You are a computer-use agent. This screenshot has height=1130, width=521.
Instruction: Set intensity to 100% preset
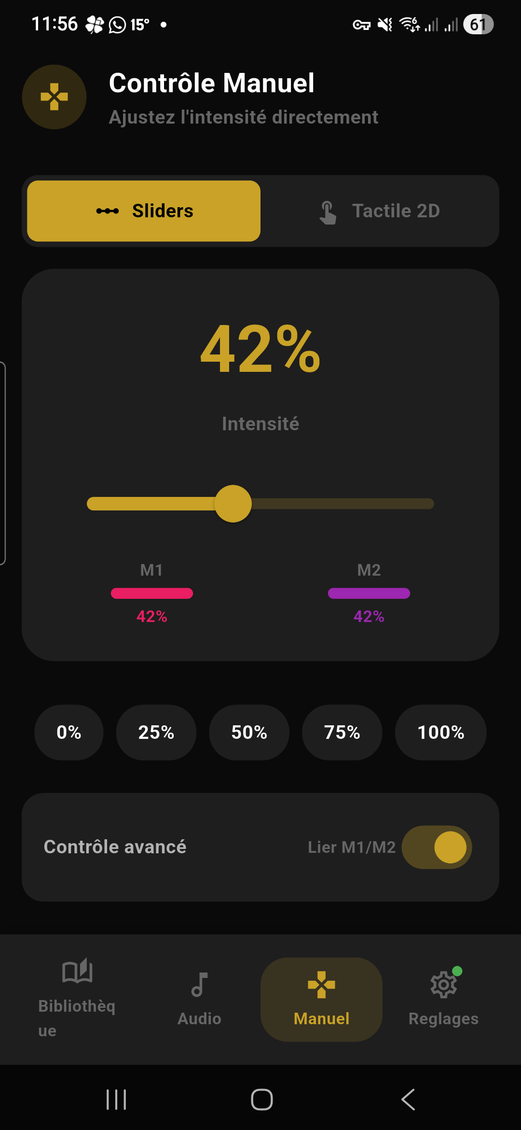click(440, 732)
